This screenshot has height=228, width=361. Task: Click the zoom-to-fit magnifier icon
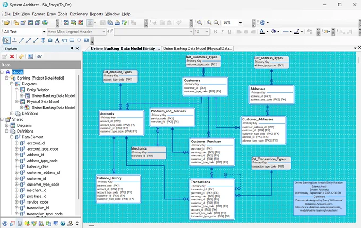[200, 22]
